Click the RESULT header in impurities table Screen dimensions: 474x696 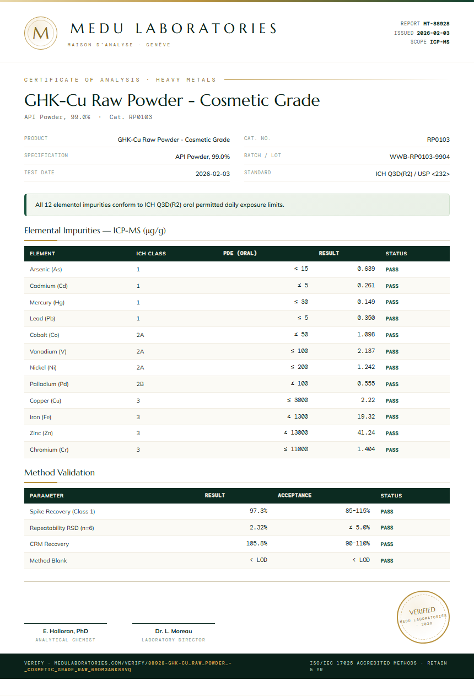coord(329,254)
